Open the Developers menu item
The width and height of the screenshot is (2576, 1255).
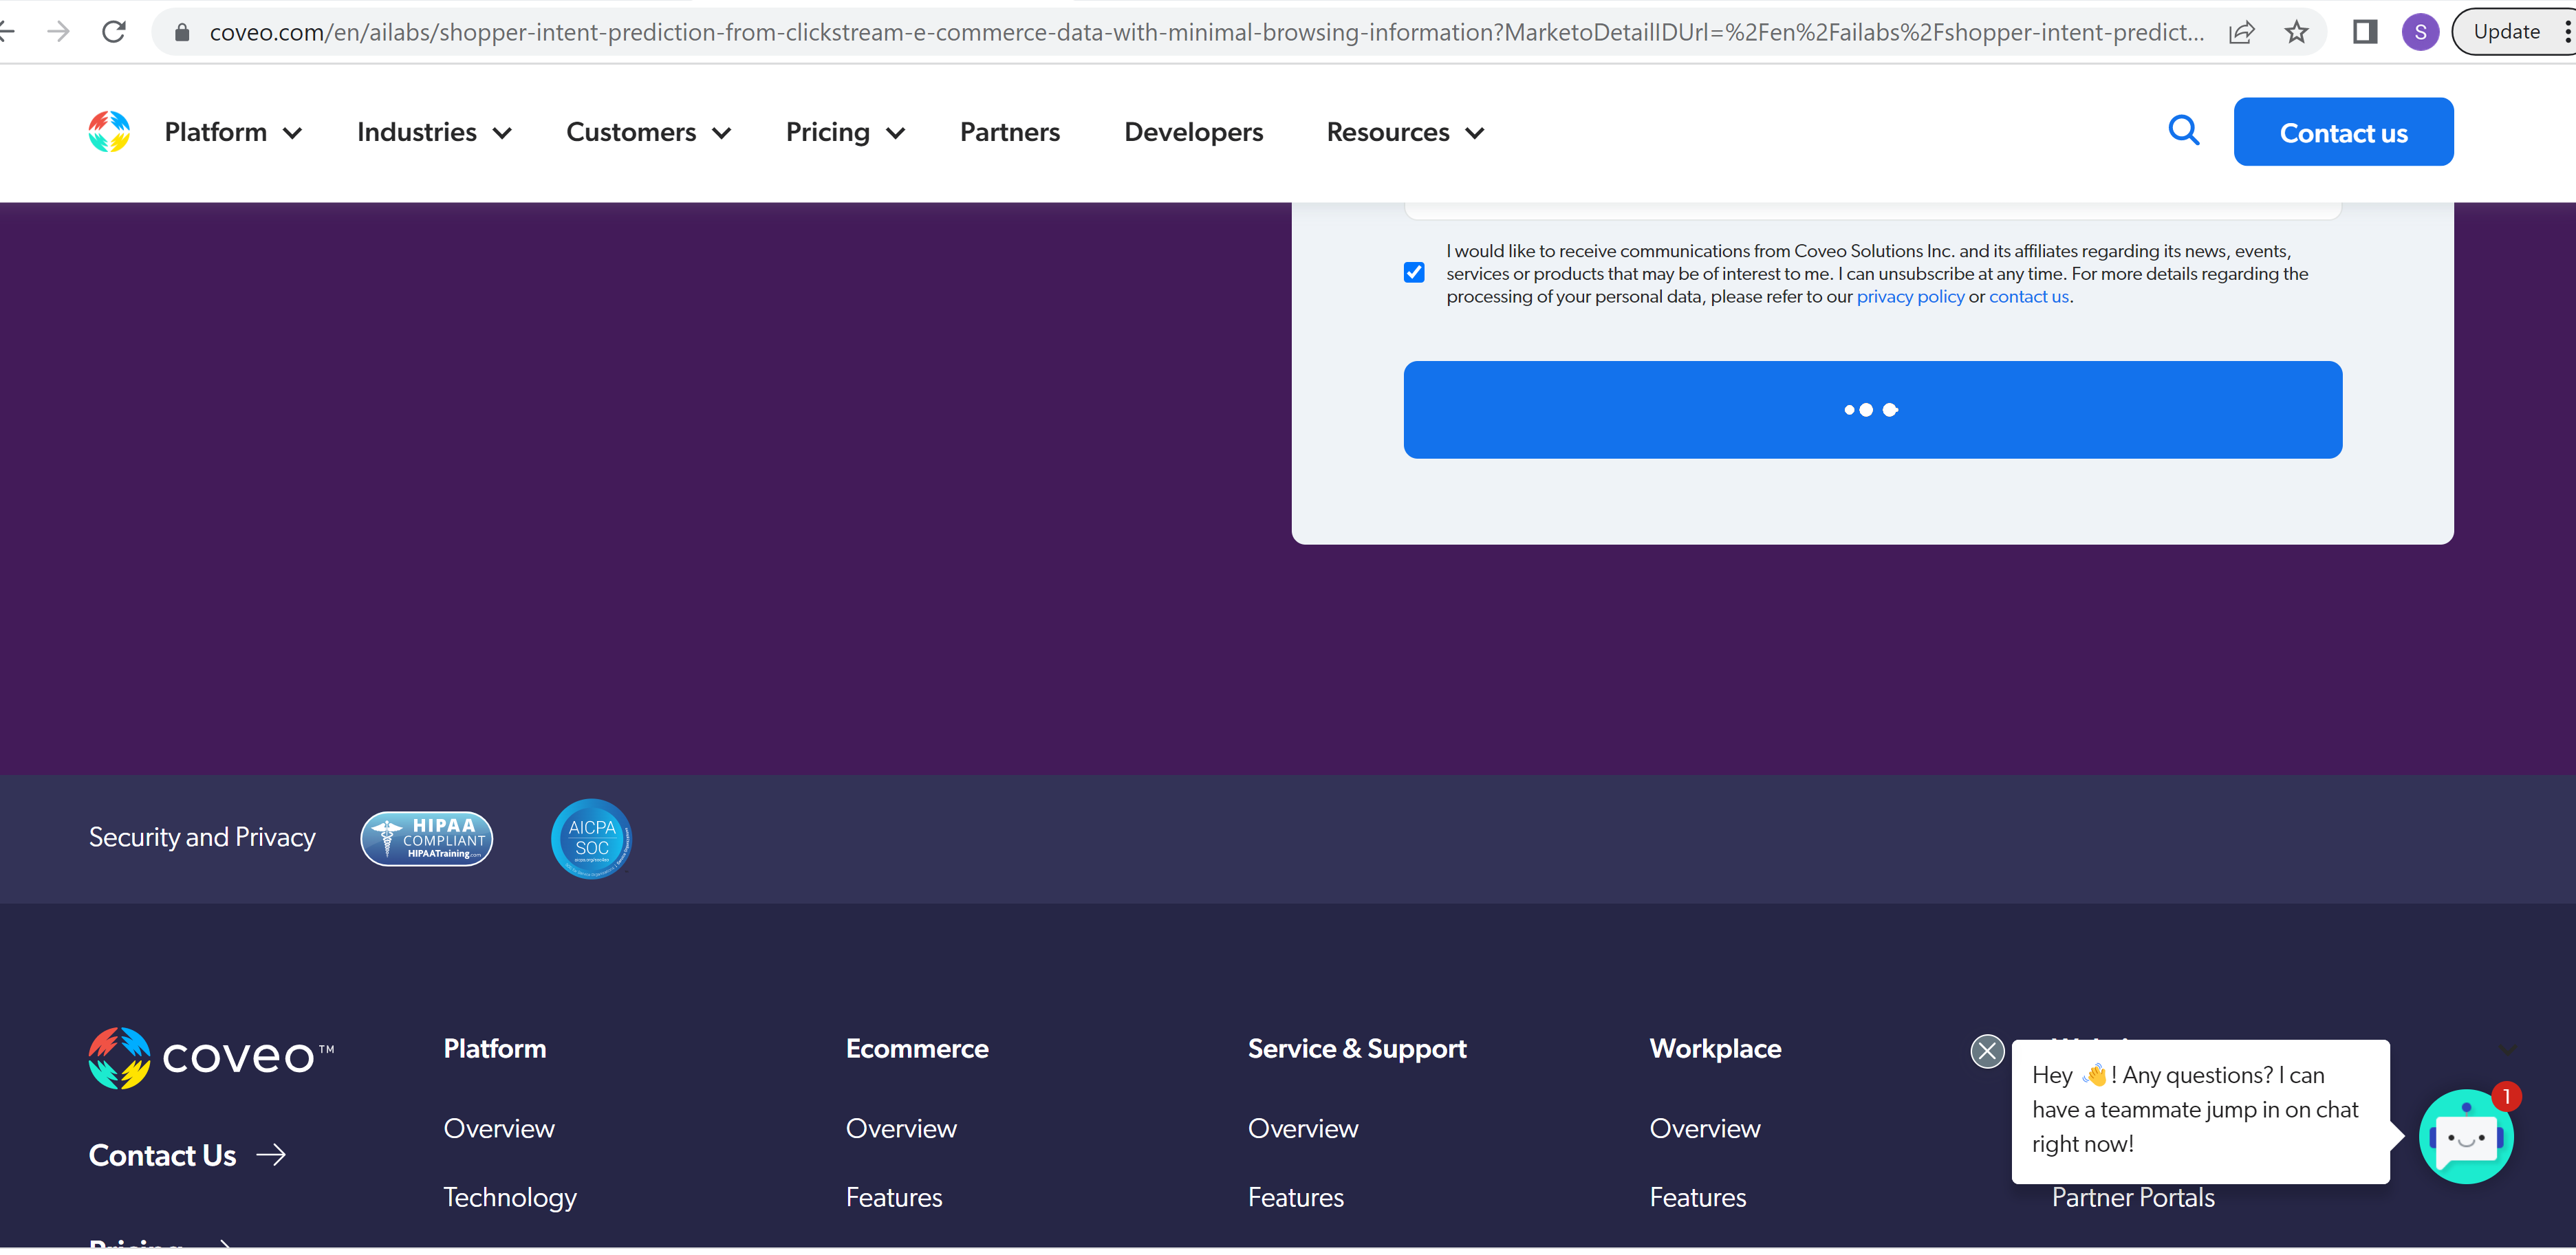point(1193,132)
